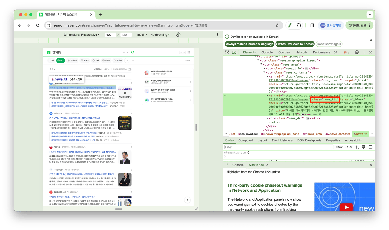The height and width of the screenshot is (230, 389).
Task: Collapse the div class news_area node
Action: pyautogui.click(x=261, y=64)
